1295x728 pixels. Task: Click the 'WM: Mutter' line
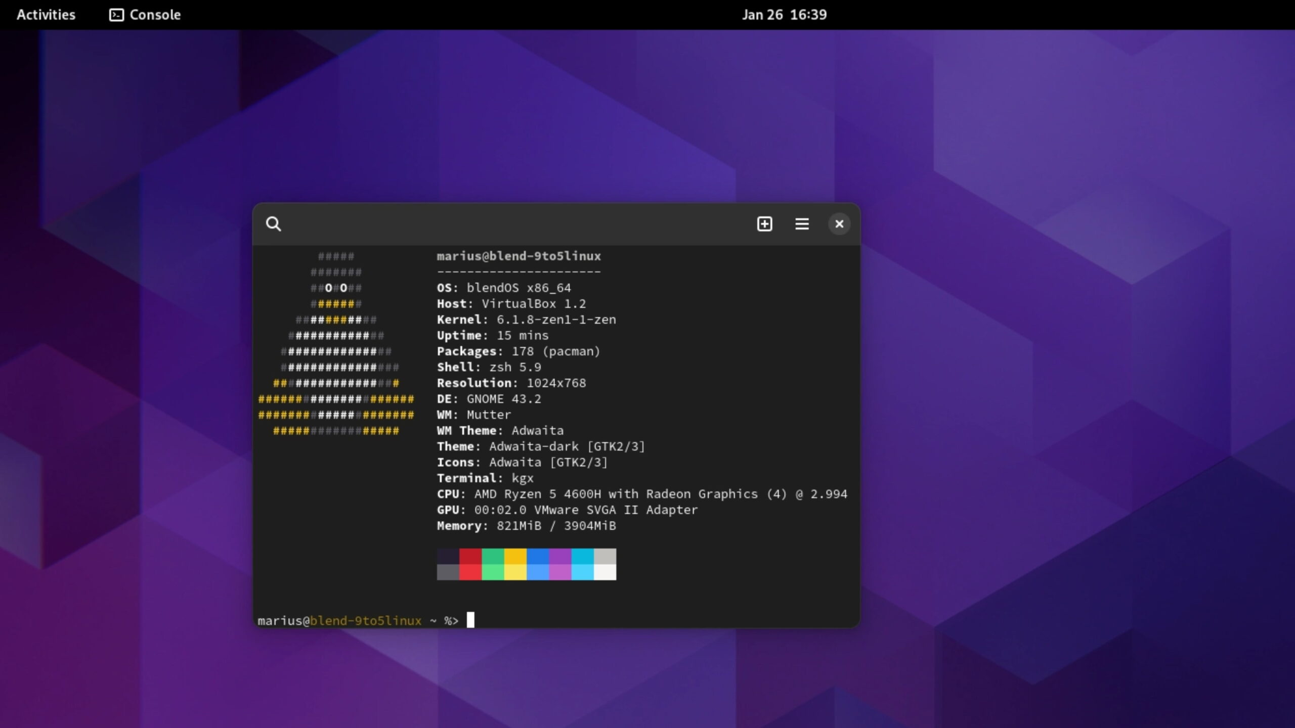474,415
